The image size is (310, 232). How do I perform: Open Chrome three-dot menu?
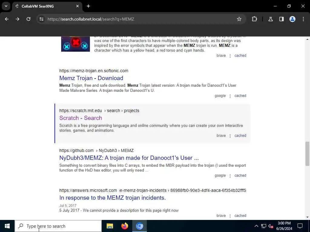click(303, 19)
